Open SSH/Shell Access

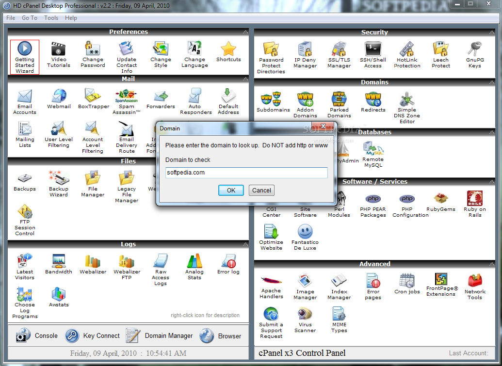(373, 55)
